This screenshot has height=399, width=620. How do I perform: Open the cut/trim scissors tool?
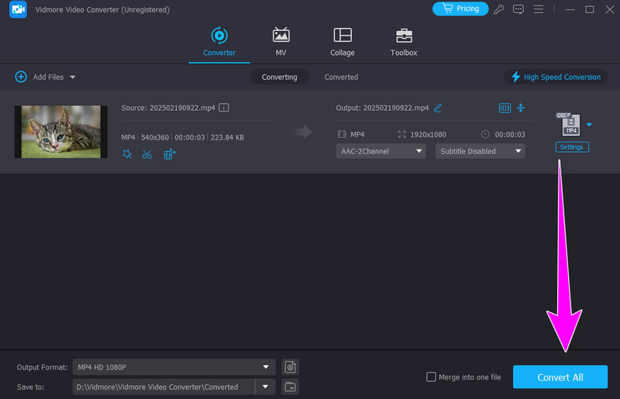click(147, 154)
